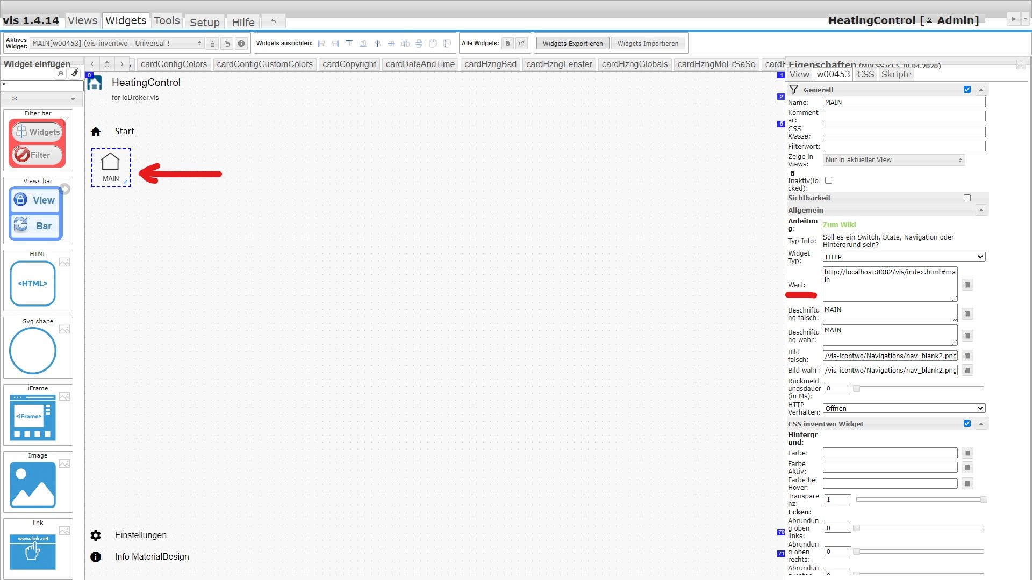Delete the active widget via trash icon
This screenshot has height=580, width=1032.
212,44
